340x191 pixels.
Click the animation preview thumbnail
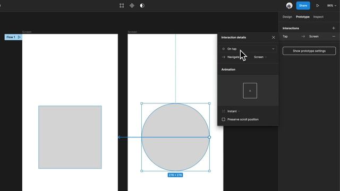(x=250, y=91)
